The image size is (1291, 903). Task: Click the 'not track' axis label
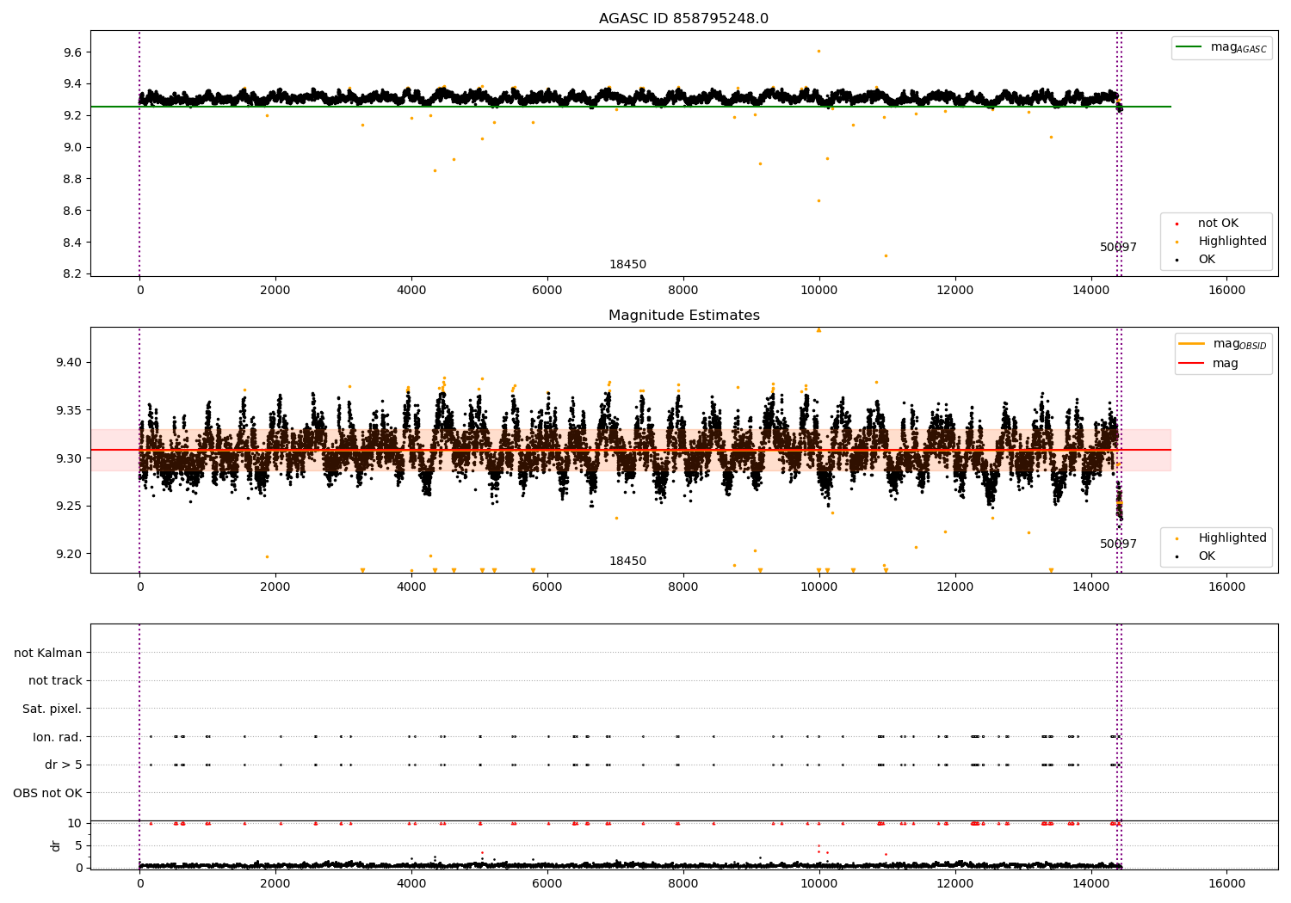[55, 680]
